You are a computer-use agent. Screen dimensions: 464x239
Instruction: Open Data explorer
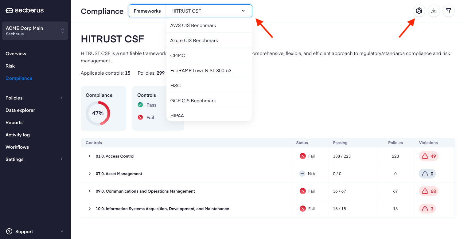tap(20, 110)
